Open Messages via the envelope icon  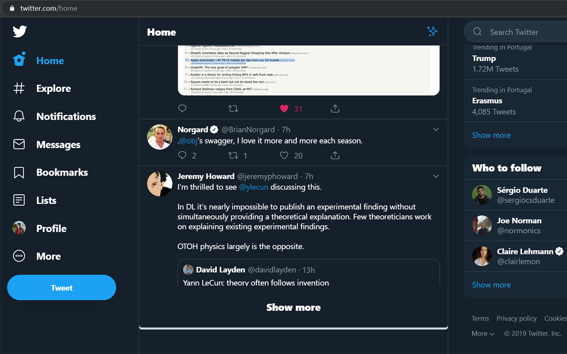click(x=19, y=144)
